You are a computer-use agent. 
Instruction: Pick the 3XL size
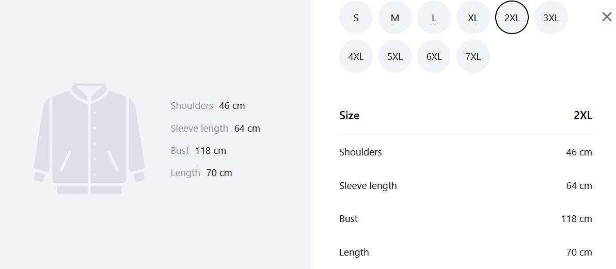click(x=551, y=18)
